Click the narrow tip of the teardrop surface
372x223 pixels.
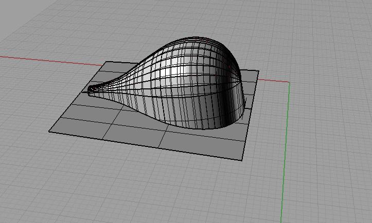(x=93, y=90)
